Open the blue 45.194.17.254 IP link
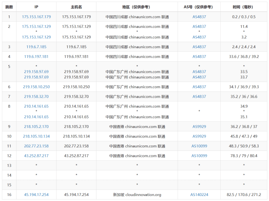This screenshot has width=269, height=201. tap(37, 195)
